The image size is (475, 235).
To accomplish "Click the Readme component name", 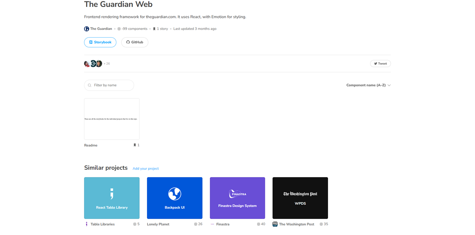I will tap(91, 145).
